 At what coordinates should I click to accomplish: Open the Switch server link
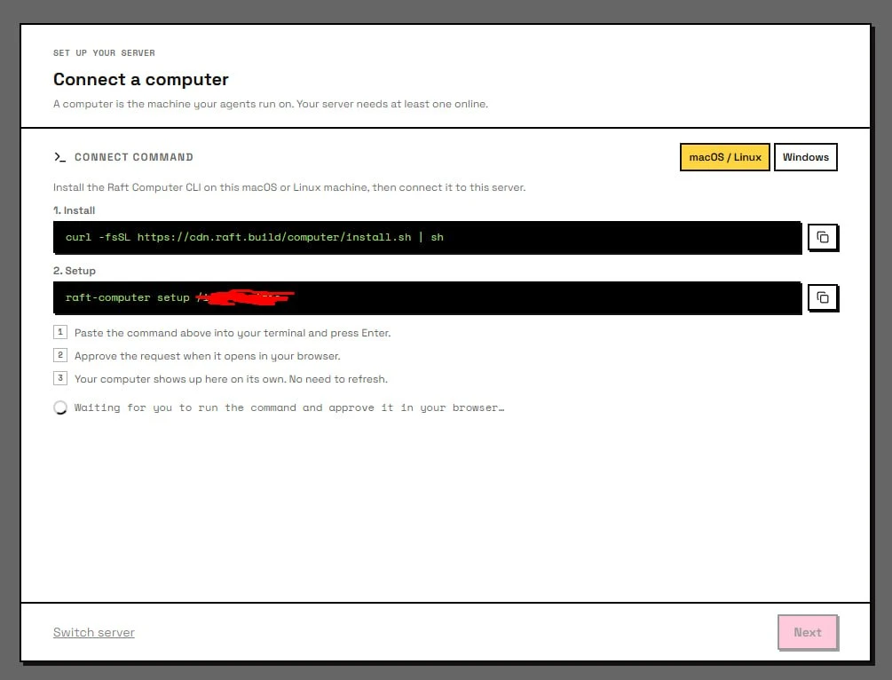point(94,632)
